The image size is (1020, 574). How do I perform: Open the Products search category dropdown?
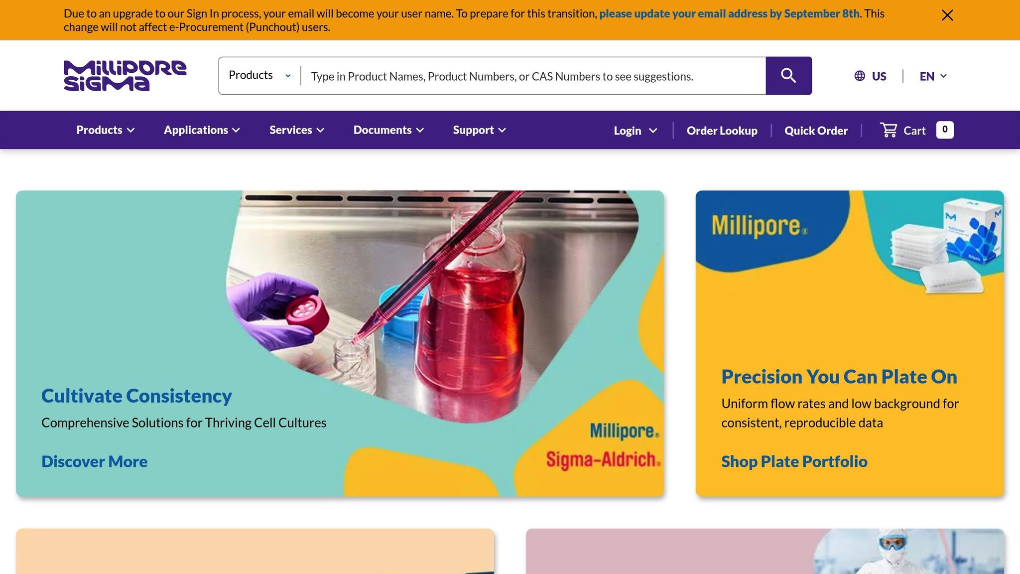[x=259, y=75]
